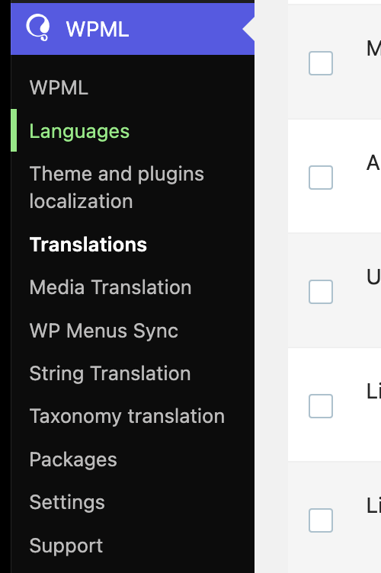Open WP Menus Sync
Image resolution: width=381 pixels, height=573 pixels.
[x=104, y=331]
